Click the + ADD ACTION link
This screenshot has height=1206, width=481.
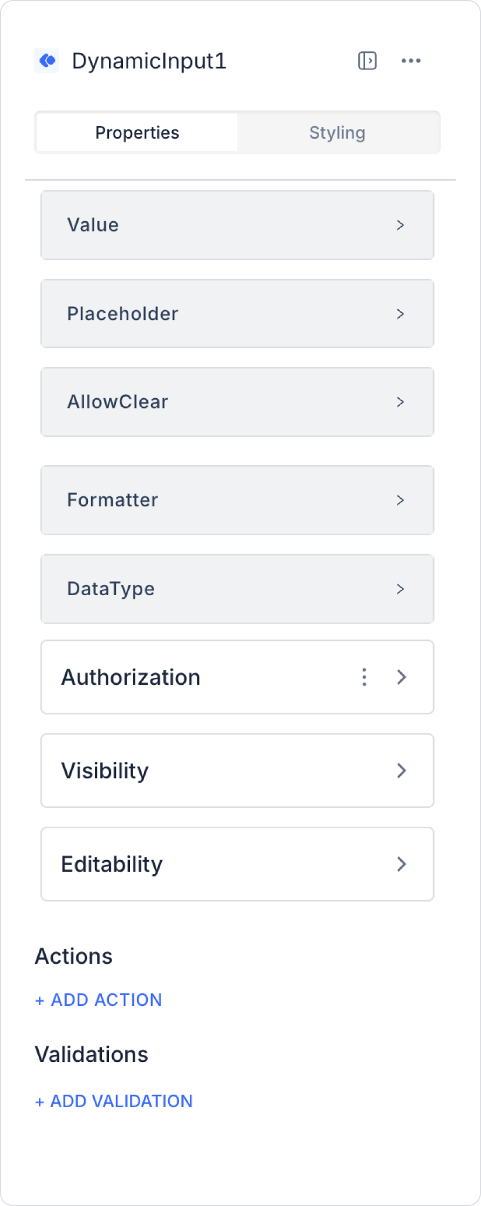pyautogui.click(x=99, y=1000)
